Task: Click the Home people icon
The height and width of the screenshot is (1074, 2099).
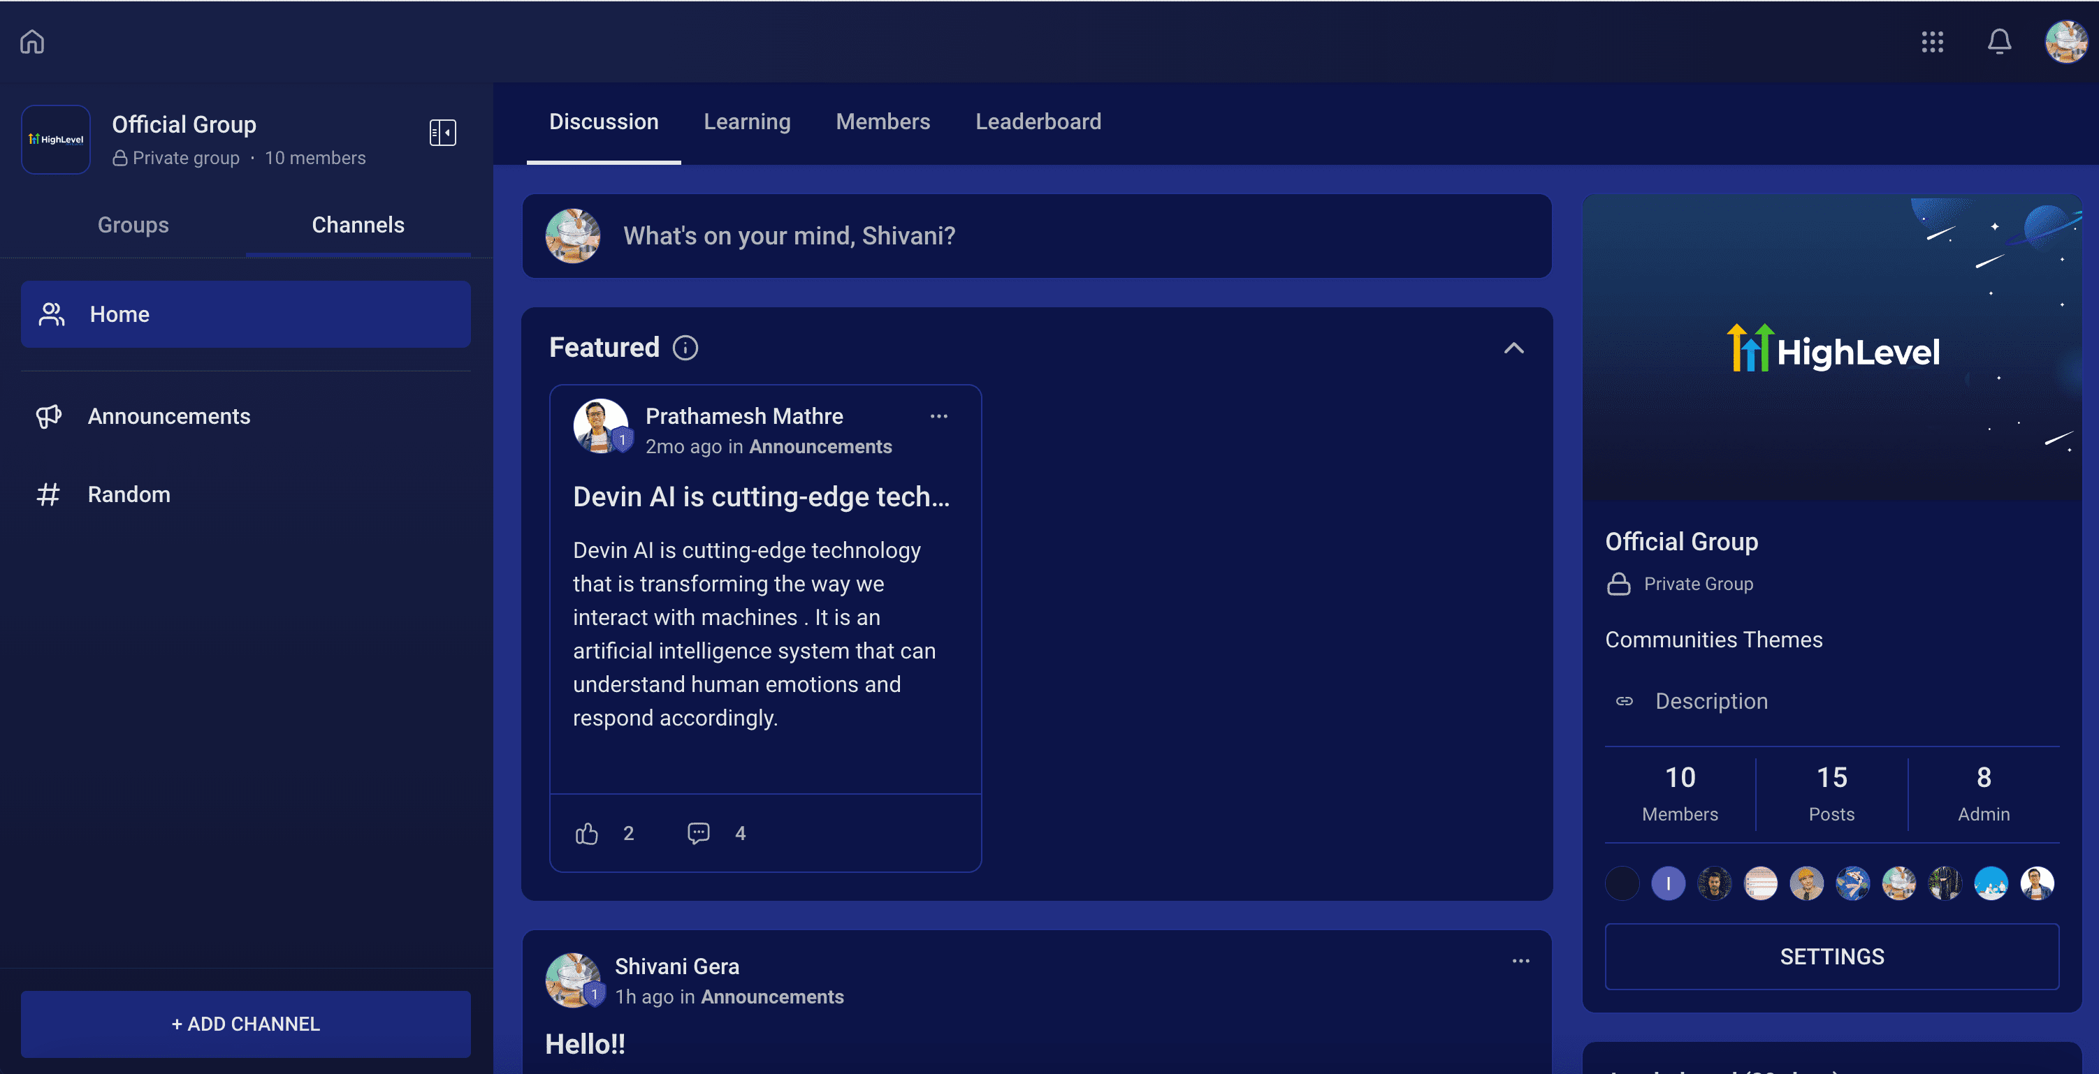Action: [51, 314]
